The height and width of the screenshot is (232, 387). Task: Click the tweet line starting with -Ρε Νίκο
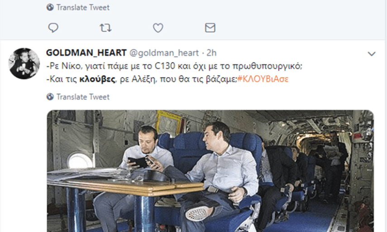click(x=174, y=66)
